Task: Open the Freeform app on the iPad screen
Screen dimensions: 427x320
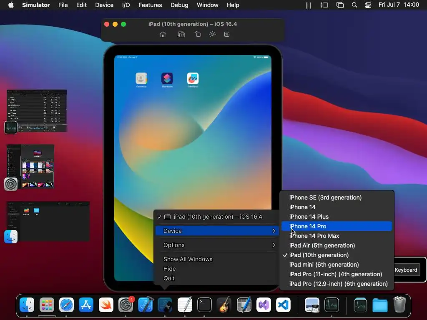Action: point(193,78)
